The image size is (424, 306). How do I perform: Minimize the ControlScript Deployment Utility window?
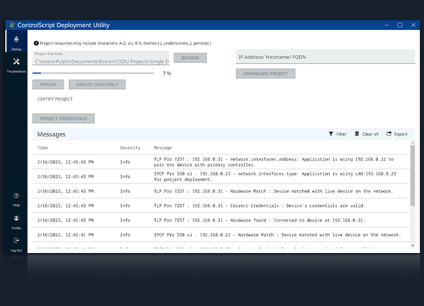pyautogui.click(x=387, y=25)
